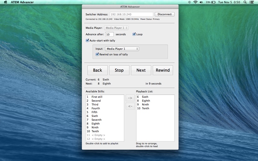Image resolution: width=258 pixels, height=161 pixels.
Task: Select 'Eighth' in Available Stills list
Action: click(105, 124)
